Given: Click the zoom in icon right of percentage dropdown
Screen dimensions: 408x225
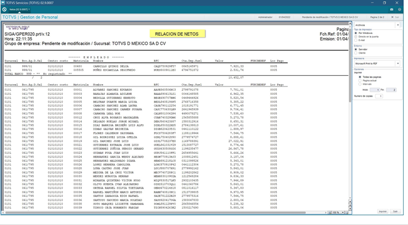Looking at the screenshot, I should tap(347, 212).
